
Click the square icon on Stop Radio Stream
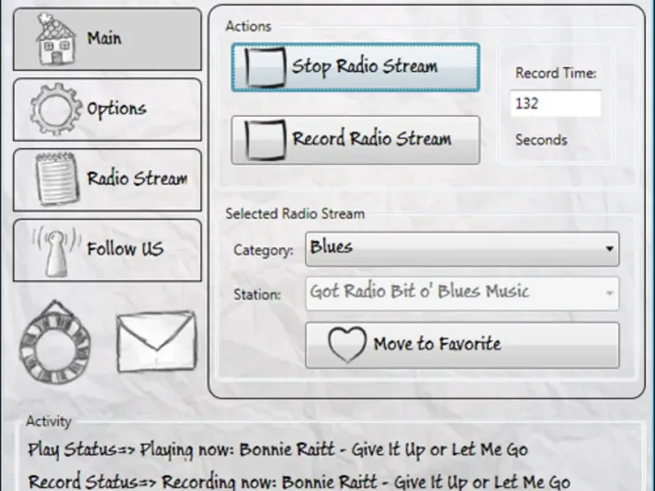pos(264,67)
